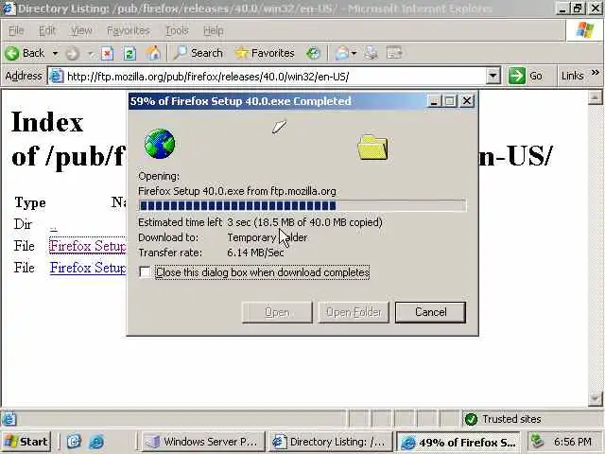Click the Forward arrow icon
Screen dimensions: 605x454
(72, 53)
